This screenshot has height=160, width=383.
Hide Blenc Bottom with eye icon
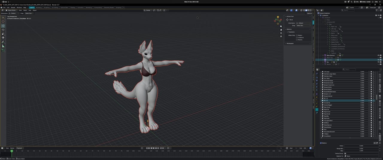pos(378,55)
